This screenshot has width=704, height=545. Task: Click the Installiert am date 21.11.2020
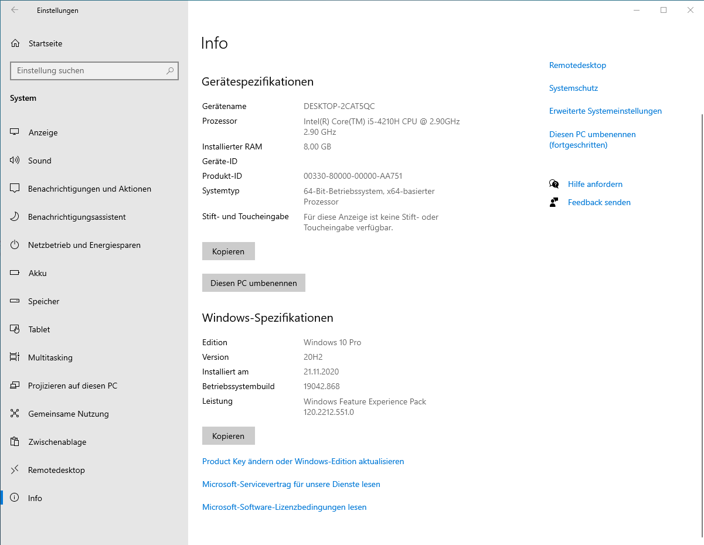[x=321, y=372]
